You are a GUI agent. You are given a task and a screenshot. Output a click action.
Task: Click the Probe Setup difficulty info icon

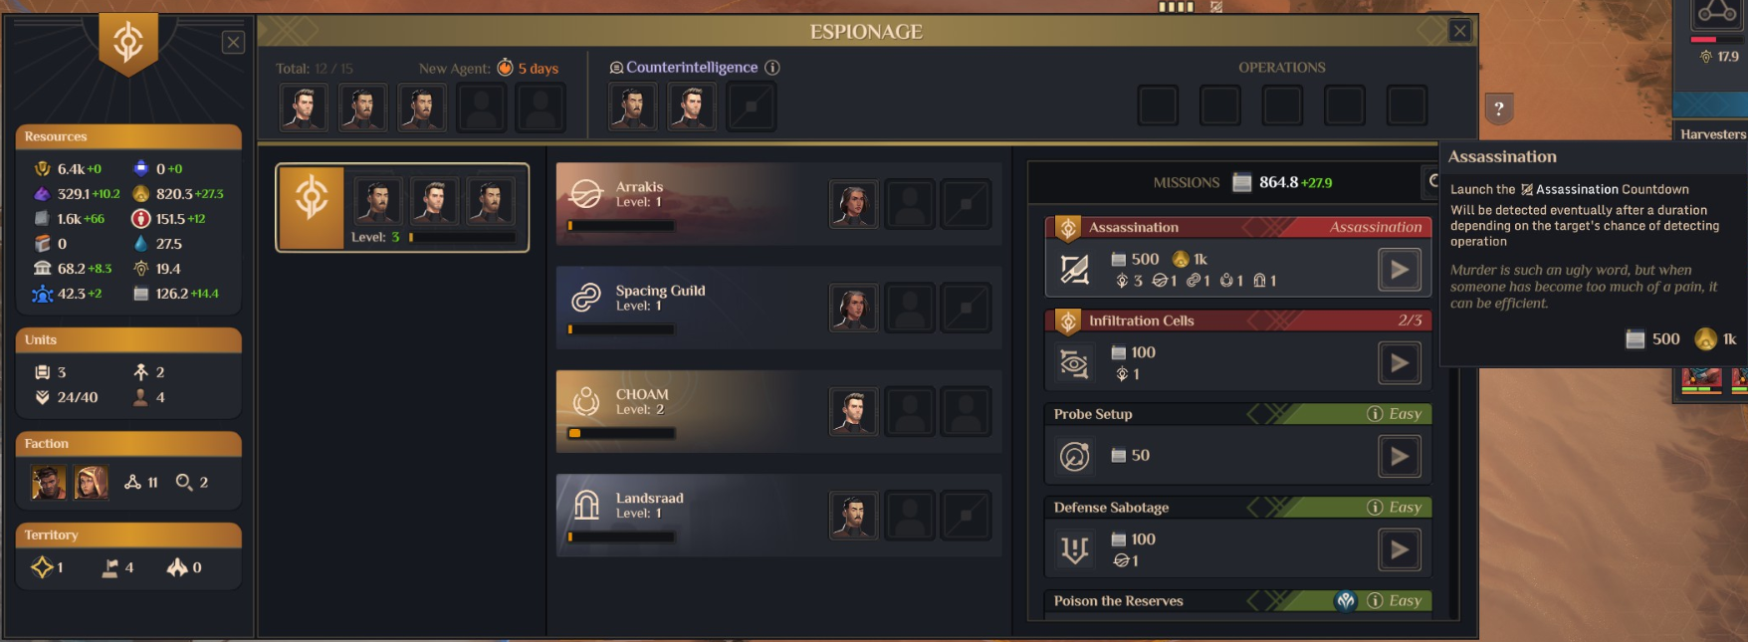click(x=1375, y=414)
